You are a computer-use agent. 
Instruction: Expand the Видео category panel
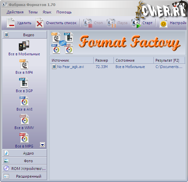click(x=25, y=35)
